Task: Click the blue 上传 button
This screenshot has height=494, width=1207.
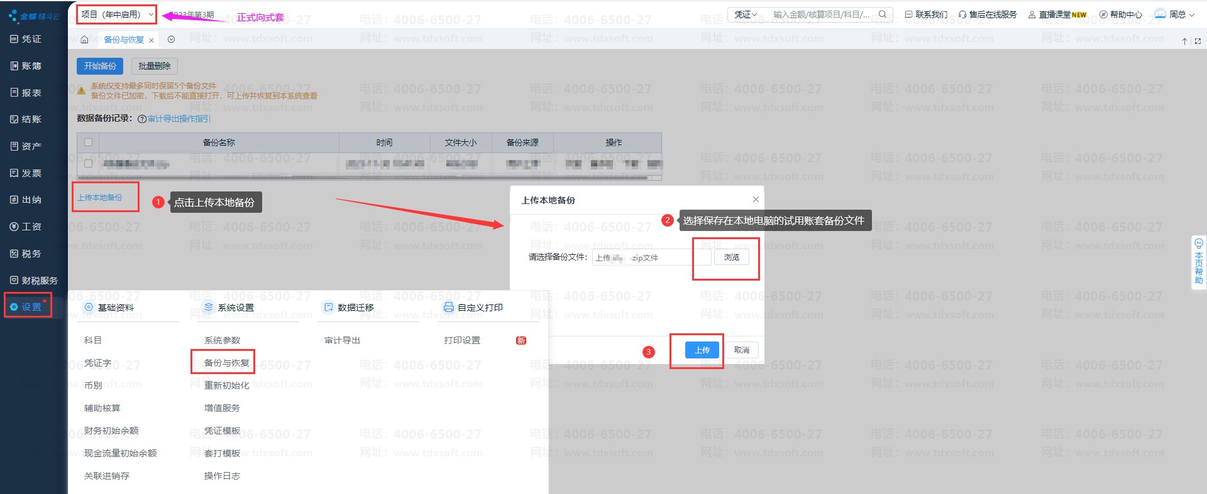Action: [x=702, y=350]
